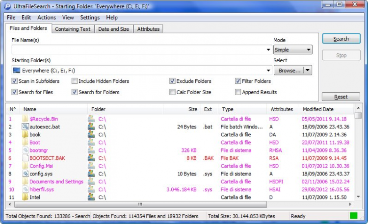The height and width of the screenshot is (224, 368).
Task: Click drive icon in Folder column of autoexec.bat row
Action: coord(91,126)
